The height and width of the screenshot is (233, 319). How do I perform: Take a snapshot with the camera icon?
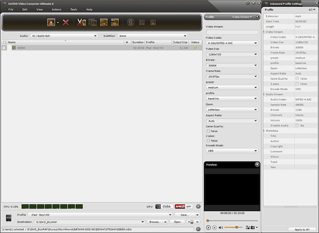tap(252, 227)
